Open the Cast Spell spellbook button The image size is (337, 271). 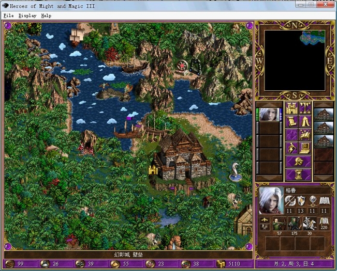(305, 135)
